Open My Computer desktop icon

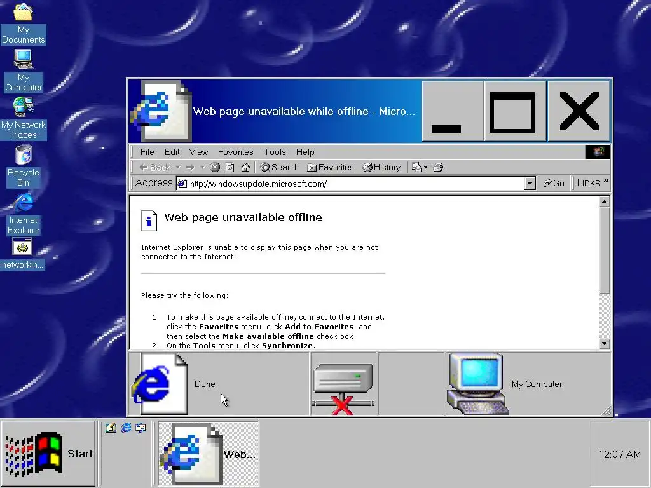24,71
